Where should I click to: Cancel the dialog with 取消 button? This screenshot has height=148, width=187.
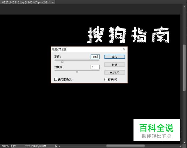[115, 65]
